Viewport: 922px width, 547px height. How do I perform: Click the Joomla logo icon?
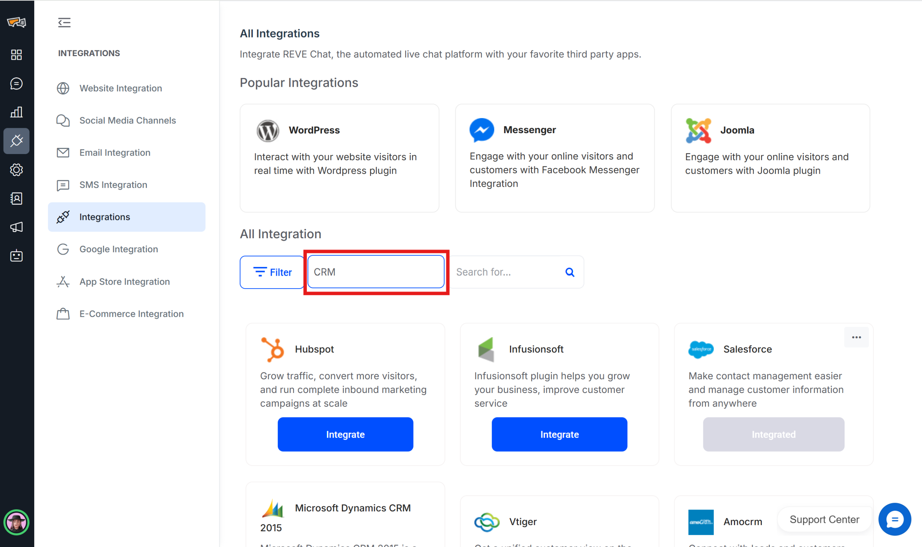pyautogui.click(x=698, y=131)
